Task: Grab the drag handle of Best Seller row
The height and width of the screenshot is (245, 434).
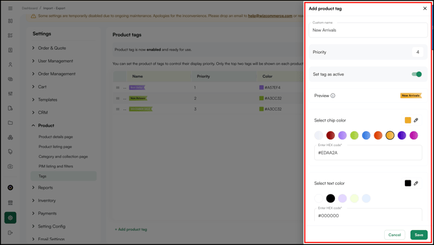Action: point(118,87)
